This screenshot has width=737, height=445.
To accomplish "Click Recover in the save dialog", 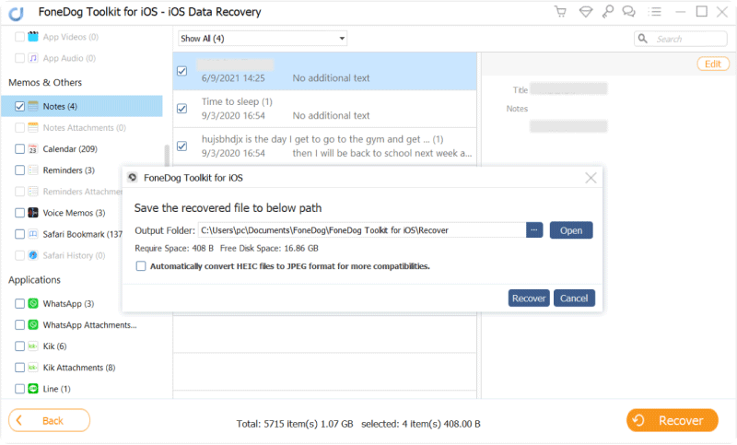I will tap(529, 298).
